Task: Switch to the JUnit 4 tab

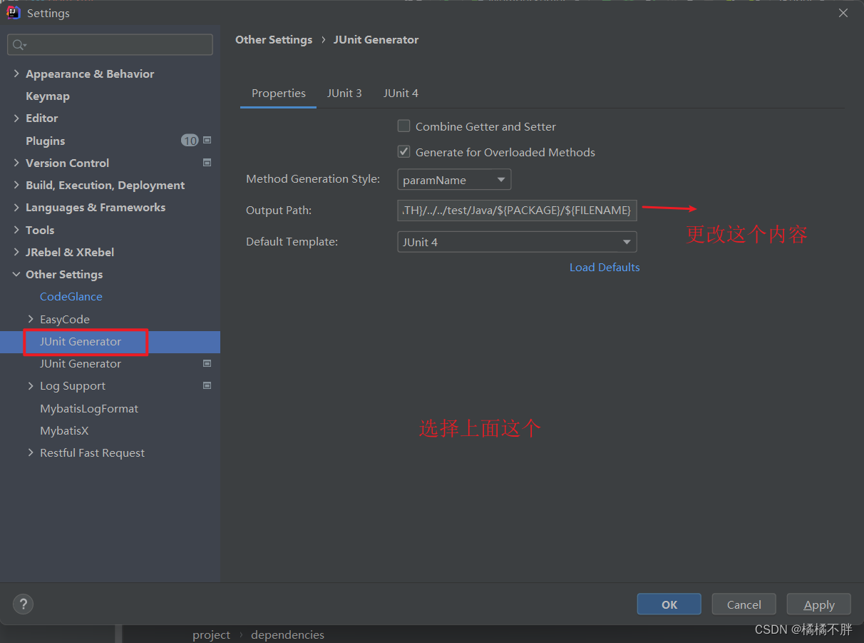Action: point(401,93)
